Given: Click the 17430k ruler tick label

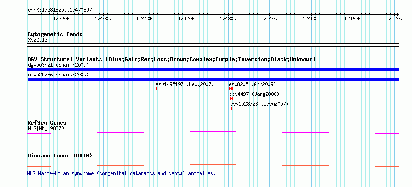Looking at the screenshot, I should coord(228,19).
